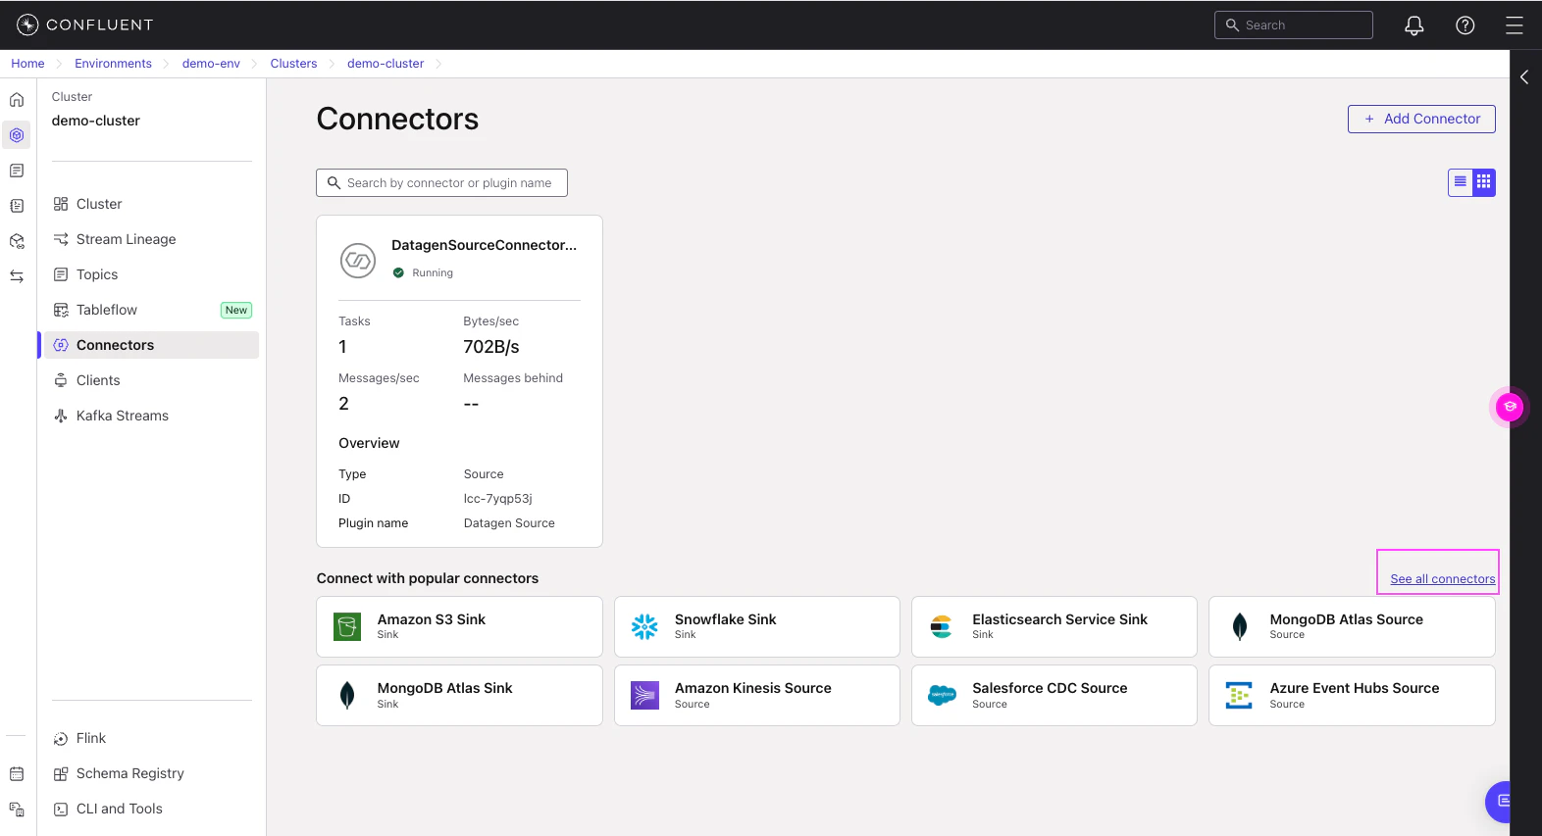Focus the connector search field
The height and width of the screenshot is (836, 1542).
tap(441, 183)
